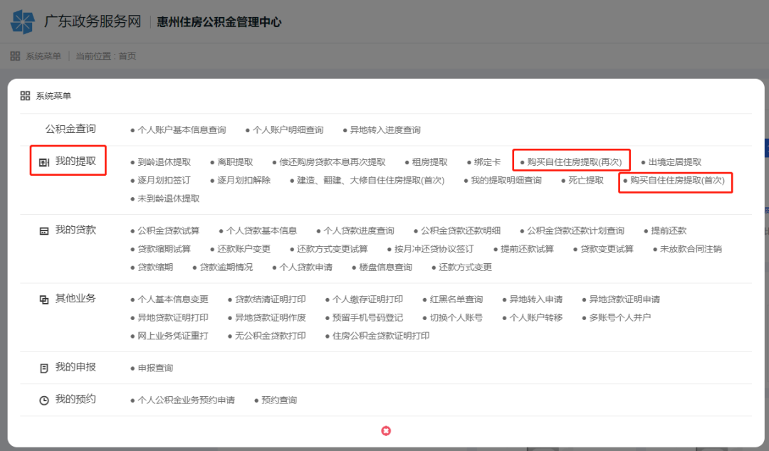Open 申报查询 under 我的申报
This screenshot has width=769, height=451.
155,368
